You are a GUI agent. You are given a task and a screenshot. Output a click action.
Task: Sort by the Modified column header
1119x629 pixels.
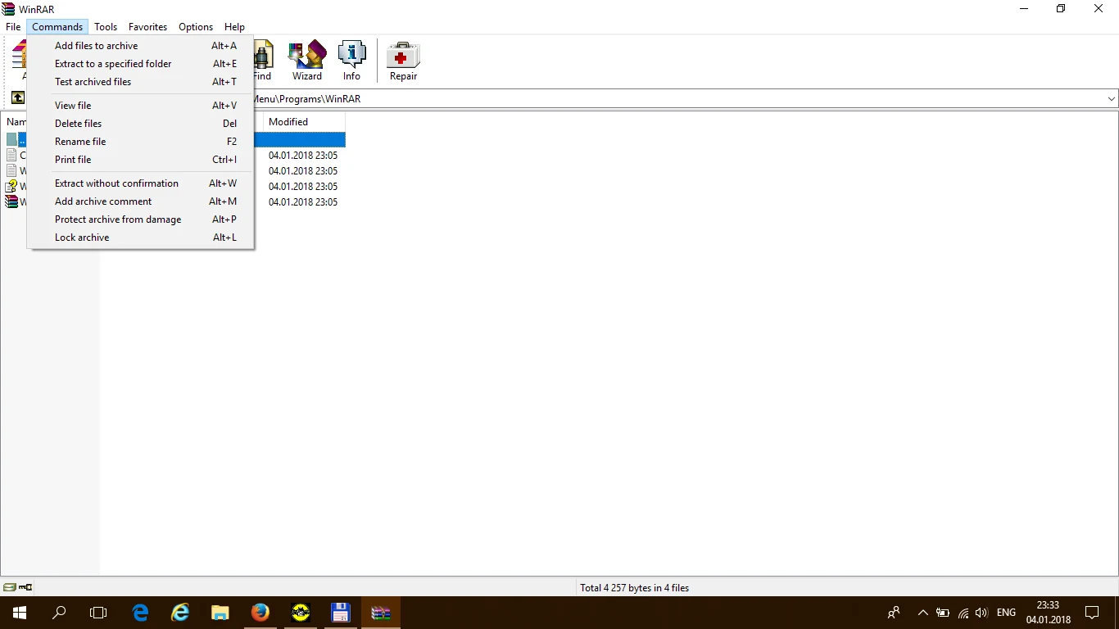(304, 122)
